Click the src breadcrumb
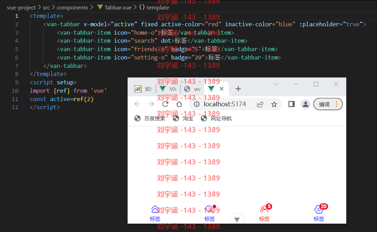The image size is (377, 232). (46, 8)
